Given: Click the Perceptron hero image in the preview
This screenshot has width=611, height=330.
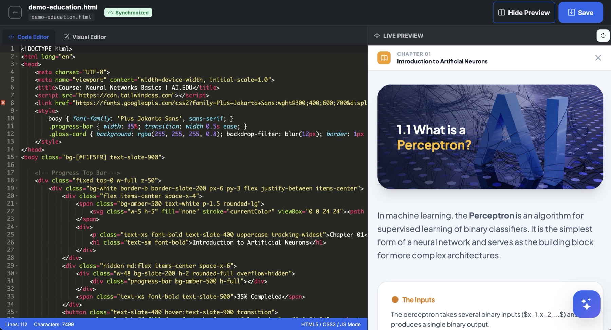Looking at the screenshot, I should click(x=490, y=137).
